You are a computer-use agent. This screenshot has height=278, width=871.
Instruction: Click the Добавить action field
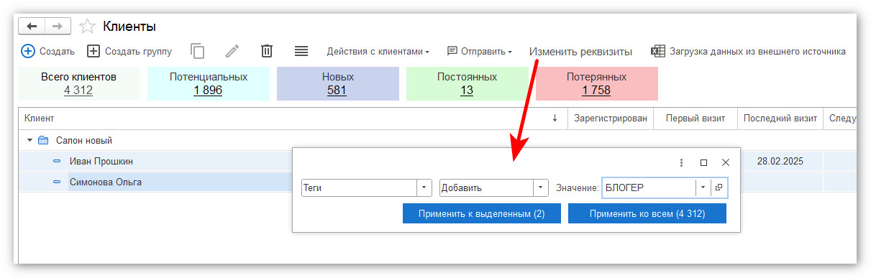pos(487,187)
